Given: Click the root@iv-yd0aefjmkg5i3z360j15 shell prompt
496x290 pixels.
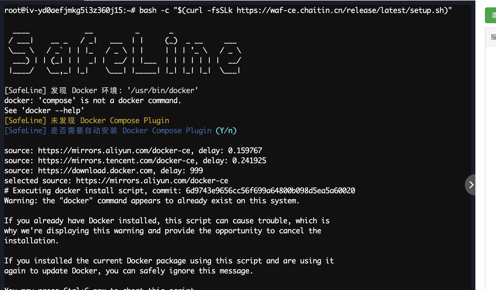Looking at the screenshot, I should click(x=70, y=10).
